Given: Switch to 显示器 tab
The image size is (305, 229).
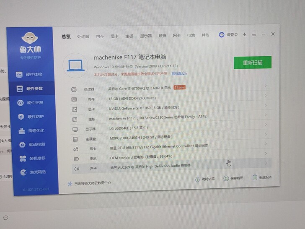Looking at the screenshot, I should point(146,36).
